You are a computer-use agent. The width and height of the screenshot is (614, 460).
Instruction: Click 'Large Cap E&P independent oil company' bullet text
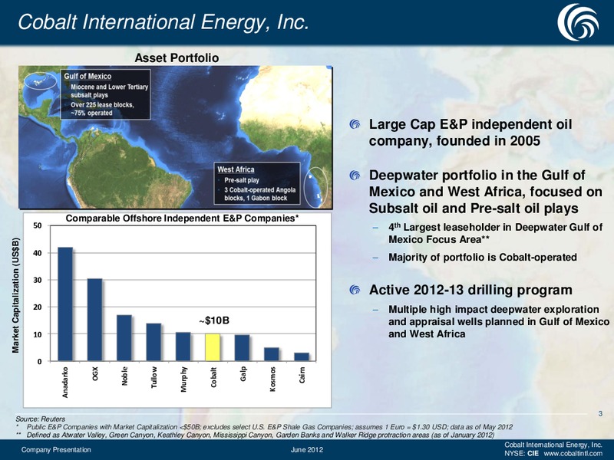click(470, 132)
